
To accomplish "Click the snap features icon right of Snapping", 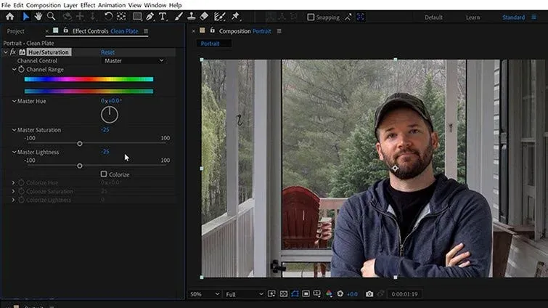I will [x=361, y=17].
